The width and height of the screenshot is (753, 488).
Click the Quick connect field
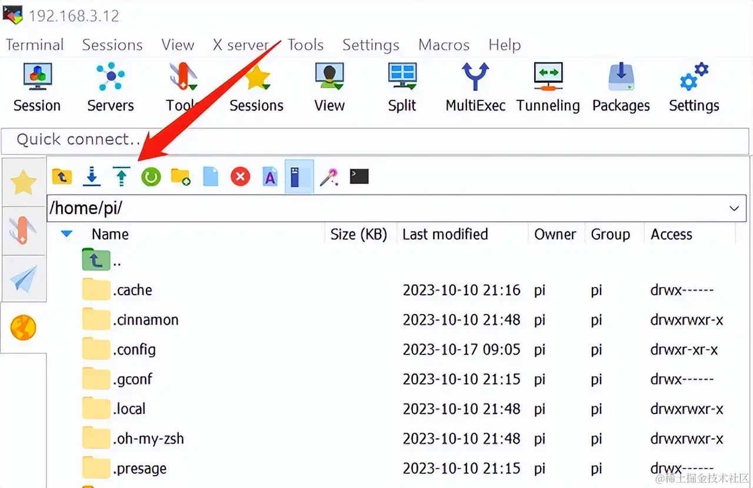376,140
